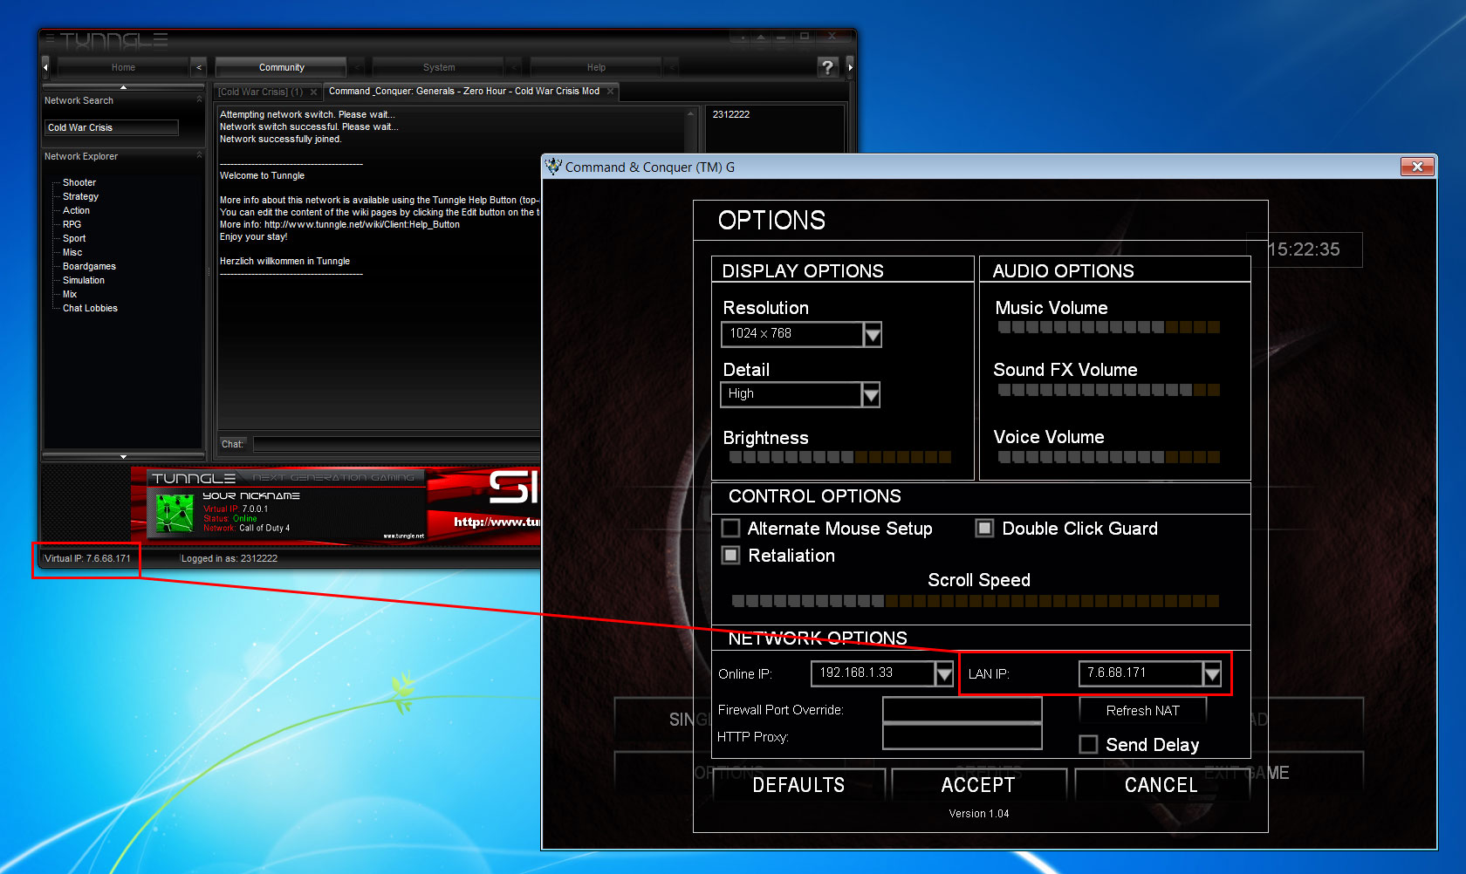Select Strategy in Network Explorer tree

pos(80,196)
